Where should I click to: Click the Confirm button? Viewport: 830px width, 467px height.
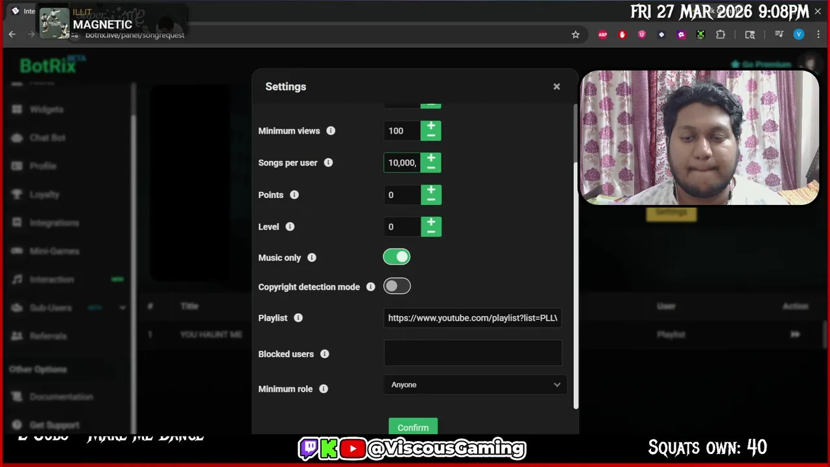(413, 427)
